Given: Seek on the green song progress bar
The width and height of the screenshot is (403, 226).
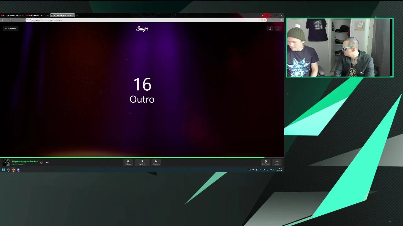Looking at the screenshot, I should coord(142,158).
